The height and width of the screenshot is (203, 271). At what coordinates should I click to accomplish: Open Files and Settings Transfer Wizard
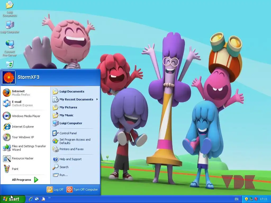(x=25, y=148)
